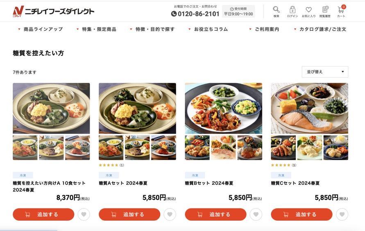Add 糖質を控えたい方向けA 10食セット to favorites
365x231 pixels.
pyautogui.click(x=84, y=215)
